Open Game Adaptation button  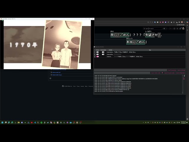pyautogui.click(x=180, y=73)
